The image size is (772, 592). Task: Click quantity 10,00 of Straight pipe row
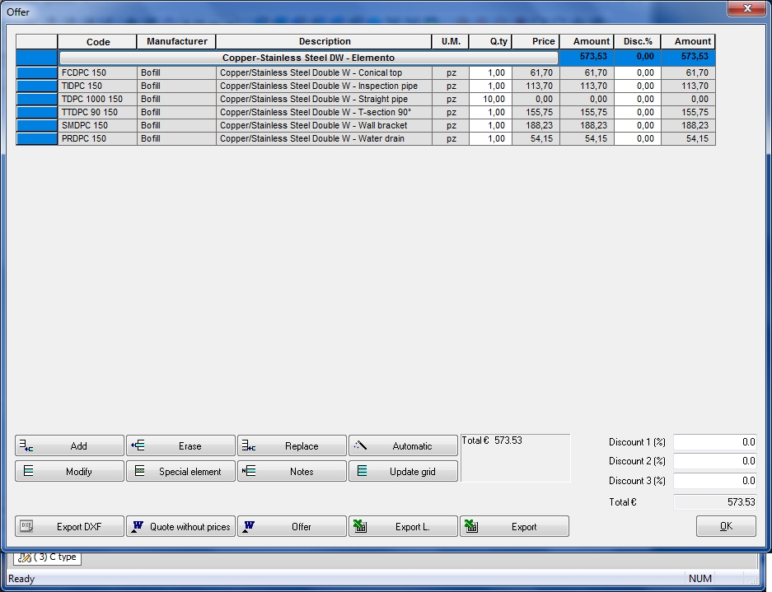490,100
